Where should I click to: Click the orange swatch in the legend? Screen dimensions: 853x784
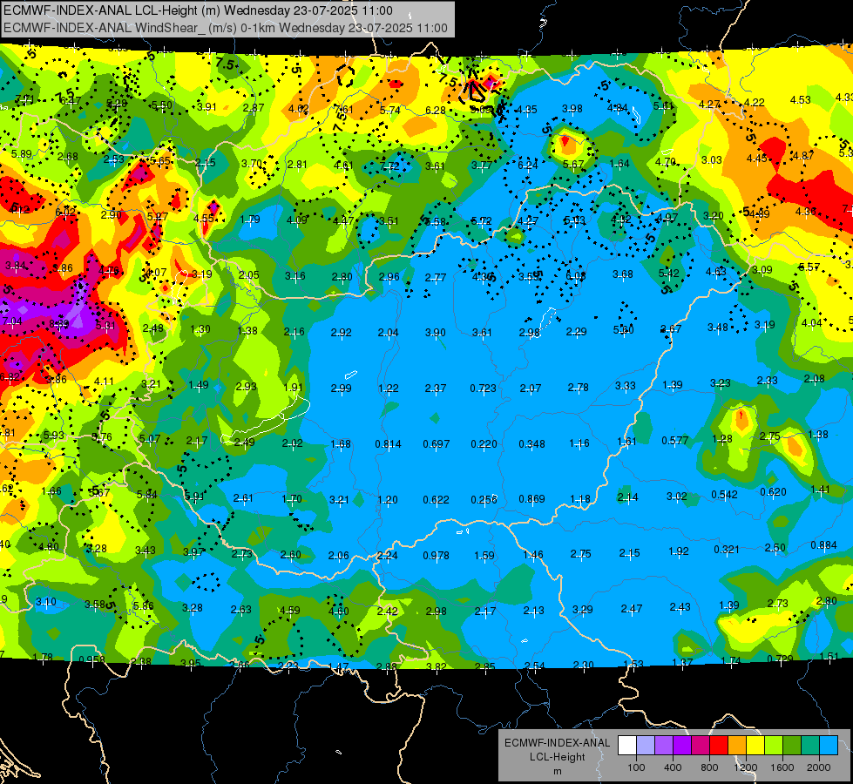(x=737, y=746)
